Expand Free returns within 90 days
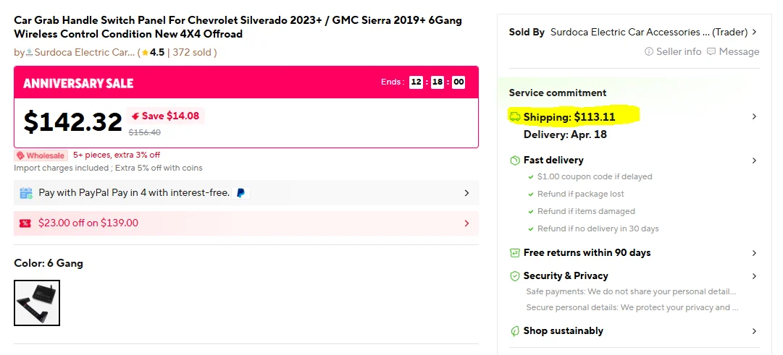 (754, 253)
